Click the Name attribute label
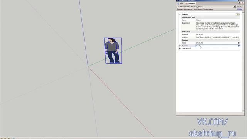 (x=184, y=20)
